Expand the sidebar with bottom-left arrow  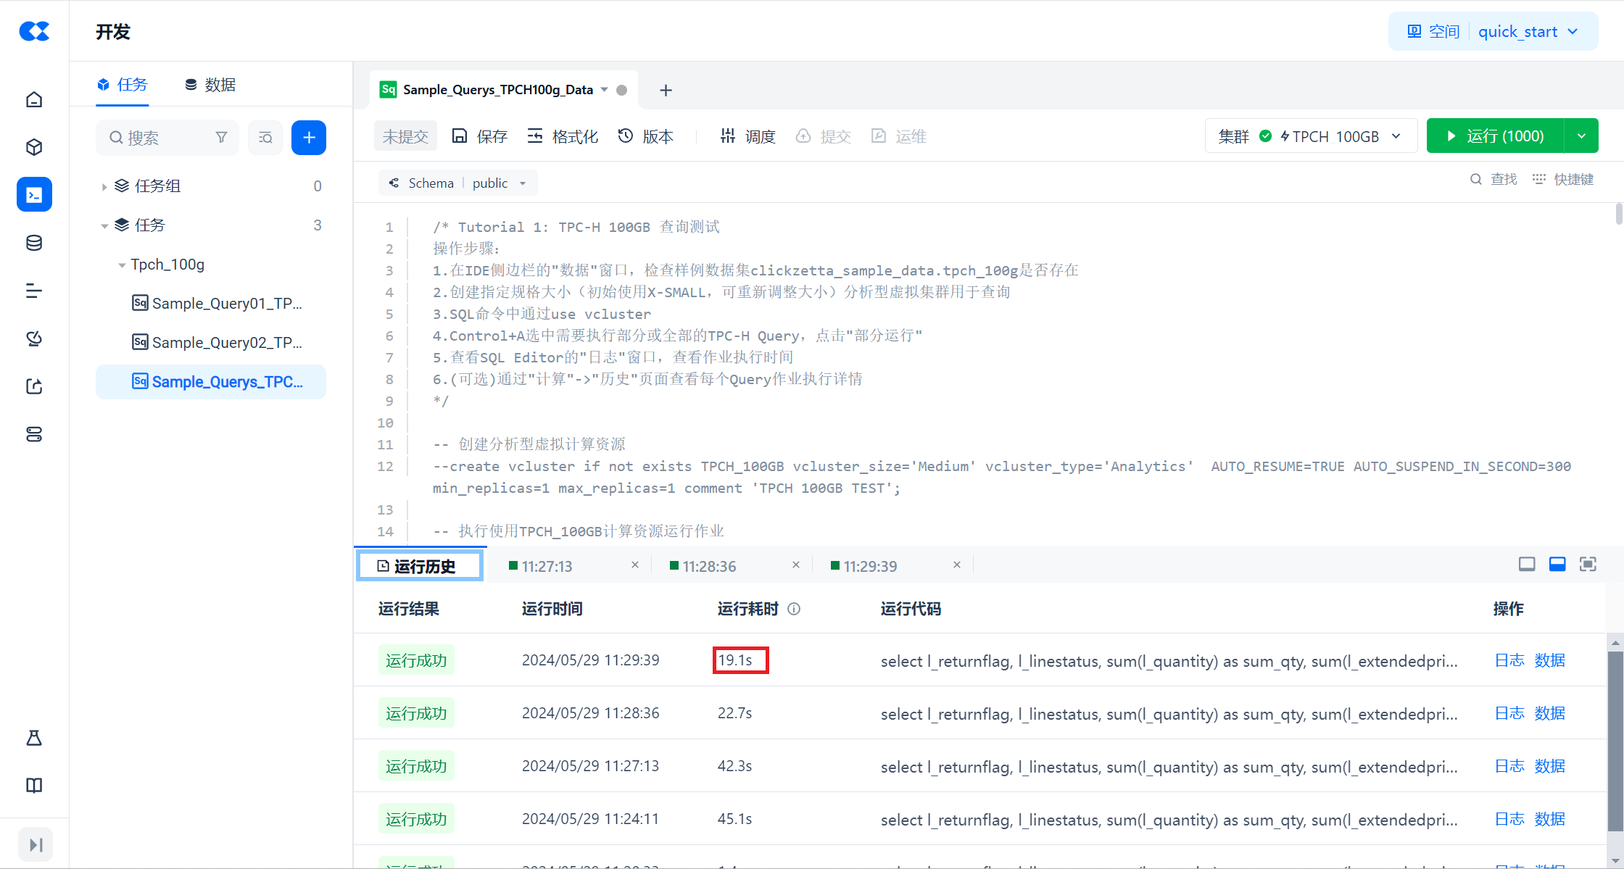[36, 844]
